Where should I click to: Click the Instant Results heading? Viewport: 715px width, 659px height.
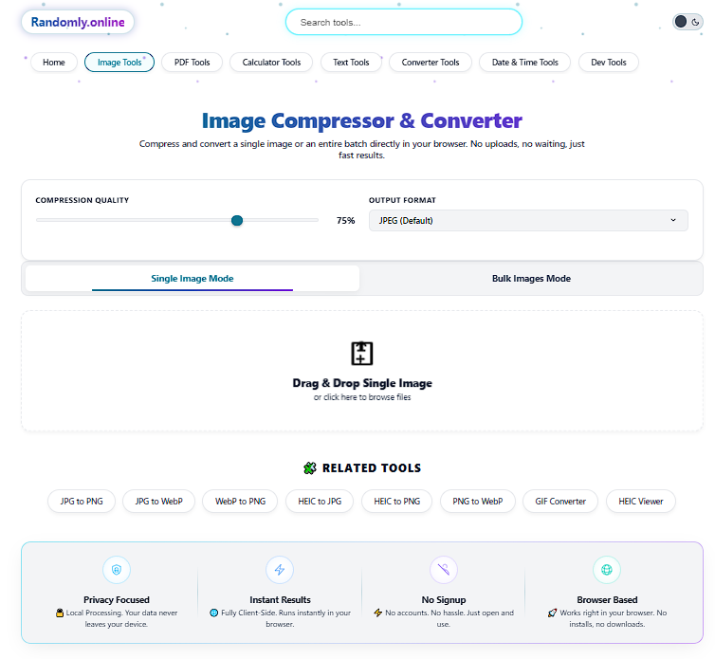pos(280,599)
